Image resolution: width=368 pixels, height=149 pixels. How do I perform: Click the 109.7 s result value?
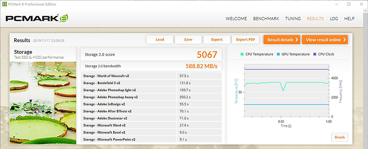185,90
